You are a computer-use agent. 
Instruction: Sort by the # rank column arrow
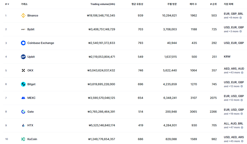pos(8,4)
